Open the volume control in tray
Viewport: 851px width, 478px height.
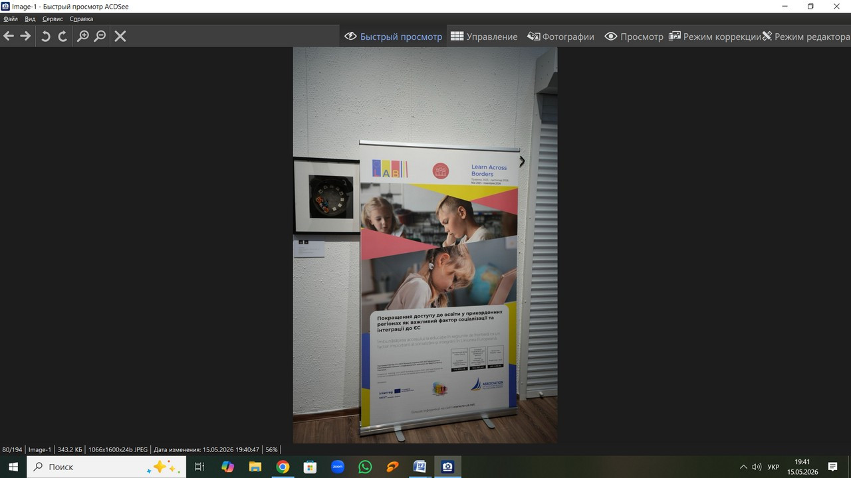click(x=757, y=467)
